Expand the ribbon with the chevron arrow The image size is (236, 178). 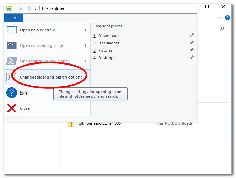[220, 18]
